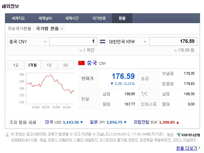
Task: Click the cash 팔때 value 167.77
Action: (x=130, y=104)
